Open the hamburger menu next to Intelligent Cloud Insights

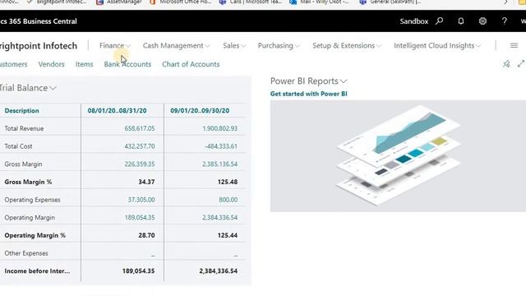pyautogui.click(x=514, y=45)
